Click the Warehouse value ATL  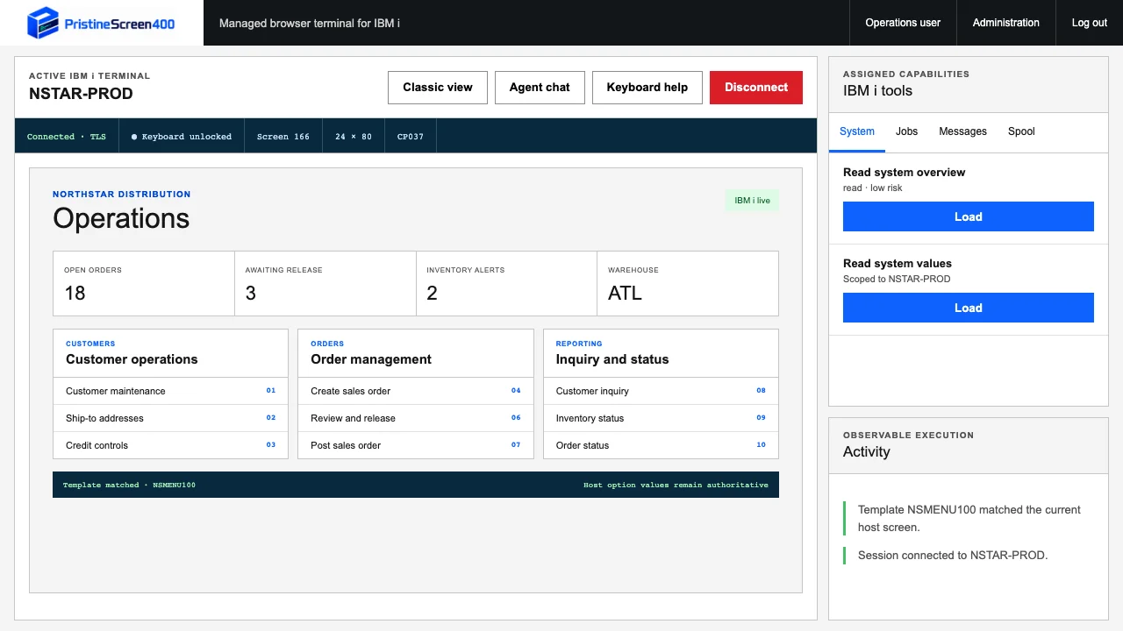[x=625, y=293]
